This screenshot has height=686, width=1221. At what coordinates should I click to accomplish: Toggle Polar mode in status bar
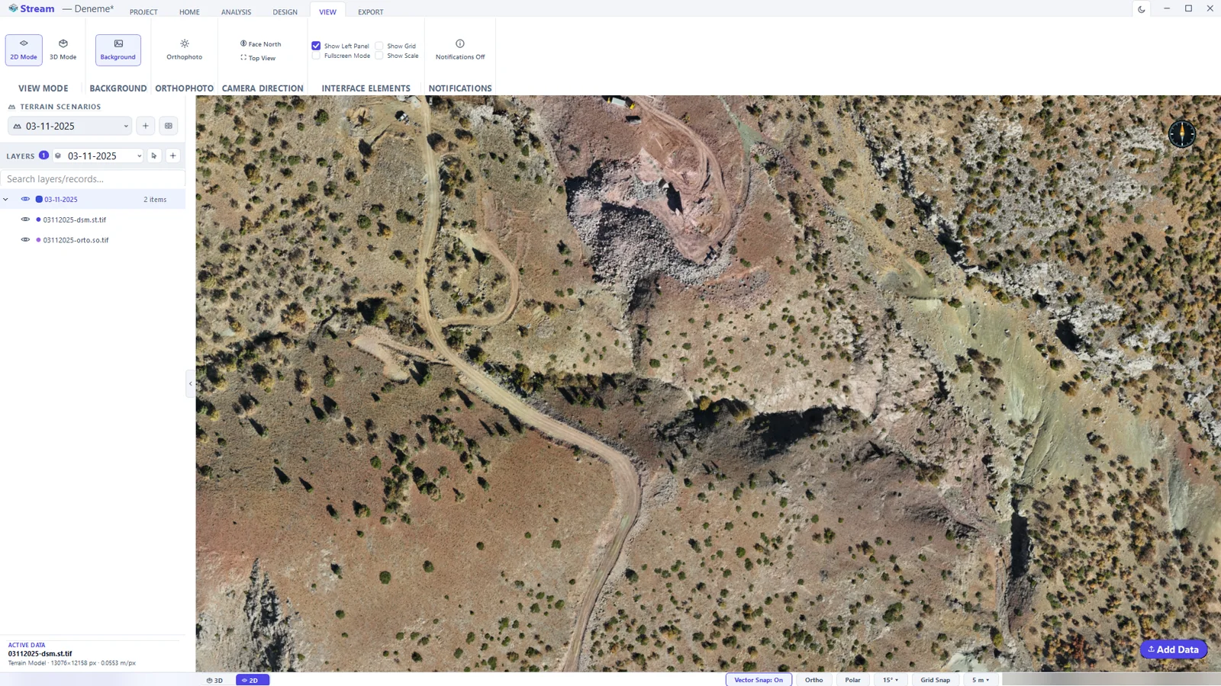point(853,680)
